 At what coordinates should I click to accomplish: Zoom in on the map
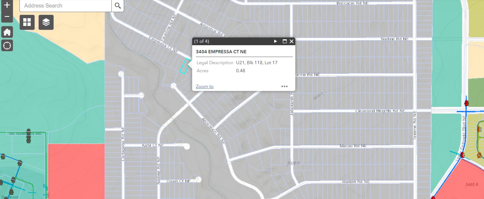click(7, 5)
